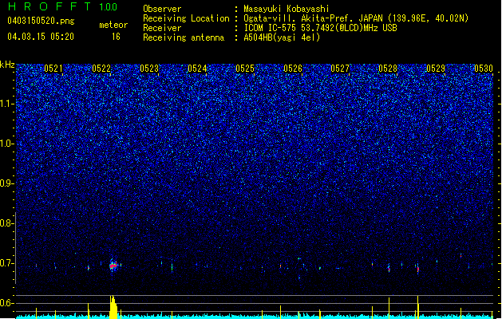Click the 0525 time marker
Screen dimensions: 502x319
click(245, 69)
